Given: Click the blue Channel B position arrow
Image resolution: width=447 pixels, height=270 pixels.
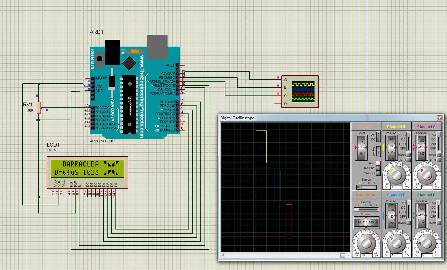Looking at the screenshot, I should [384, 215].
